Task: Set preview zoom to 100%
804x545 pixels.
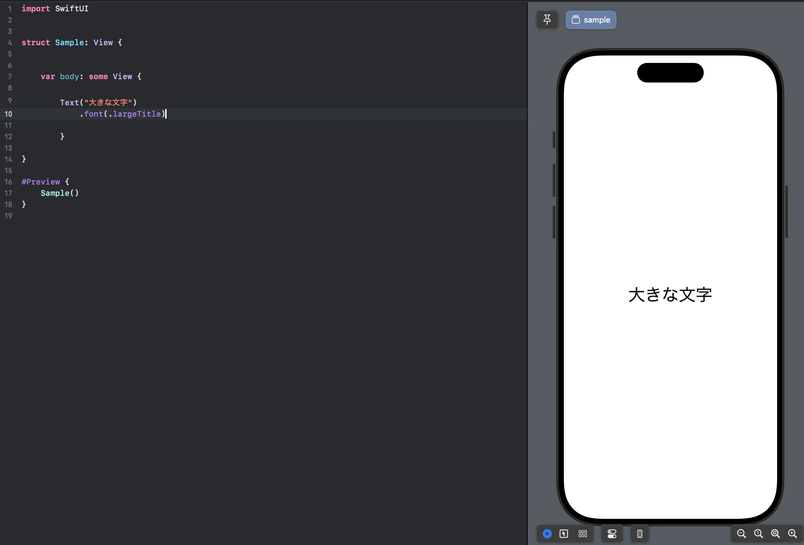Action: 758,534
